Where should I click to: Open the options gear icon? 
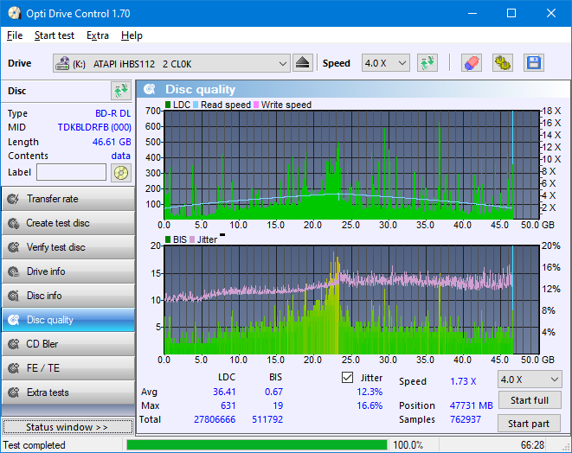click(502, 63)
